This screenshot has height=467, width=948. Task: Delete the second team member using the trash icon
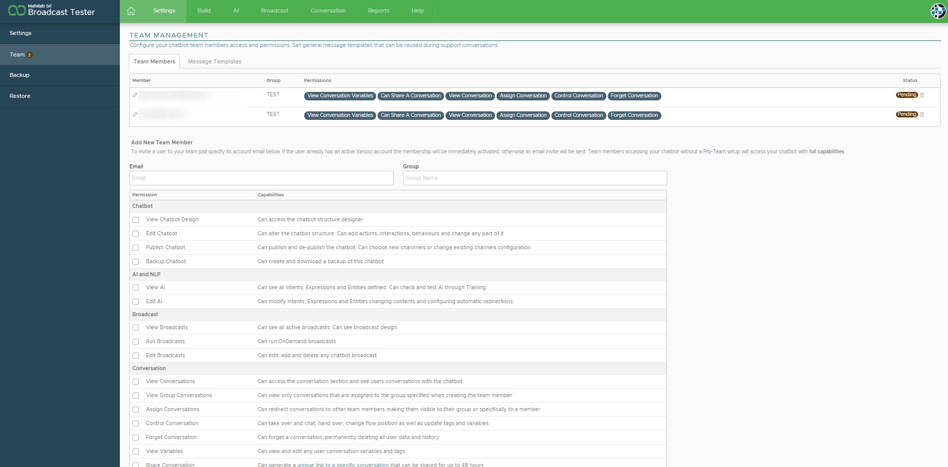point(922,114)
